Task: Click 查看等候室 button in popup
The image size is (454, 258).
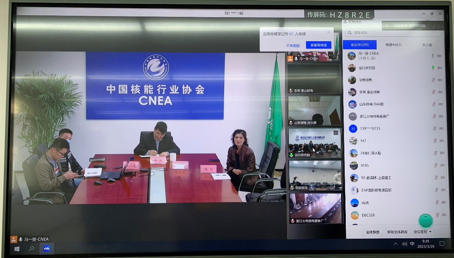Action: coord(318,45)
